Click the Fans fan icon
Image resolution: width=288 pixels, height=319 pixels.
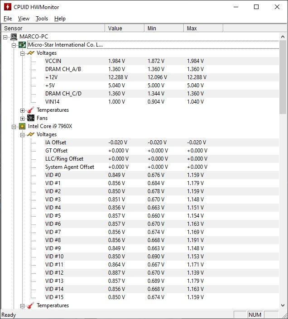pos(31,118)
